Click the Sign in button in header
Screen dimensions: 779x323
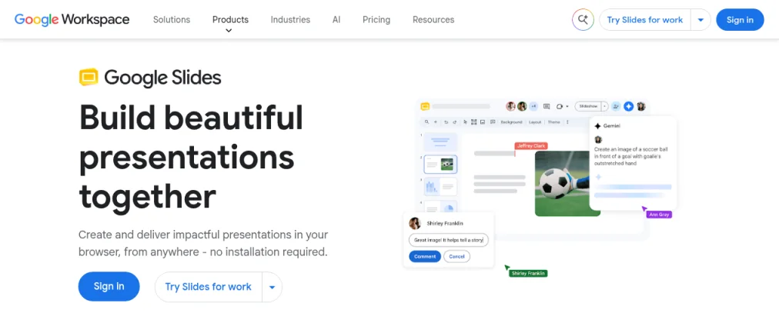740,20
